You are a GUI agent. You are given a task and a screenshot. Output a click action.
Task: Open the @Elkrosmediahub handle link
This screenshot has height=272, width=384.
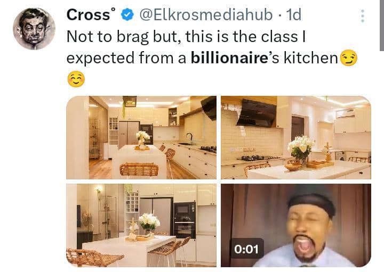point(206,15)
